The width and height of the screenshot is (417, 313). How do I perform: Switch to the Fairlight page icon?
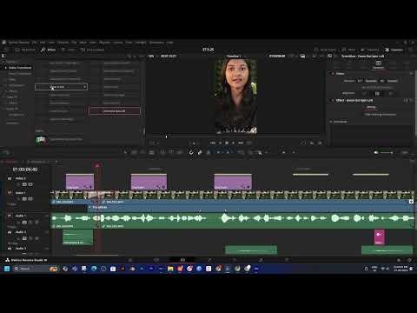(x=261, y=260)
